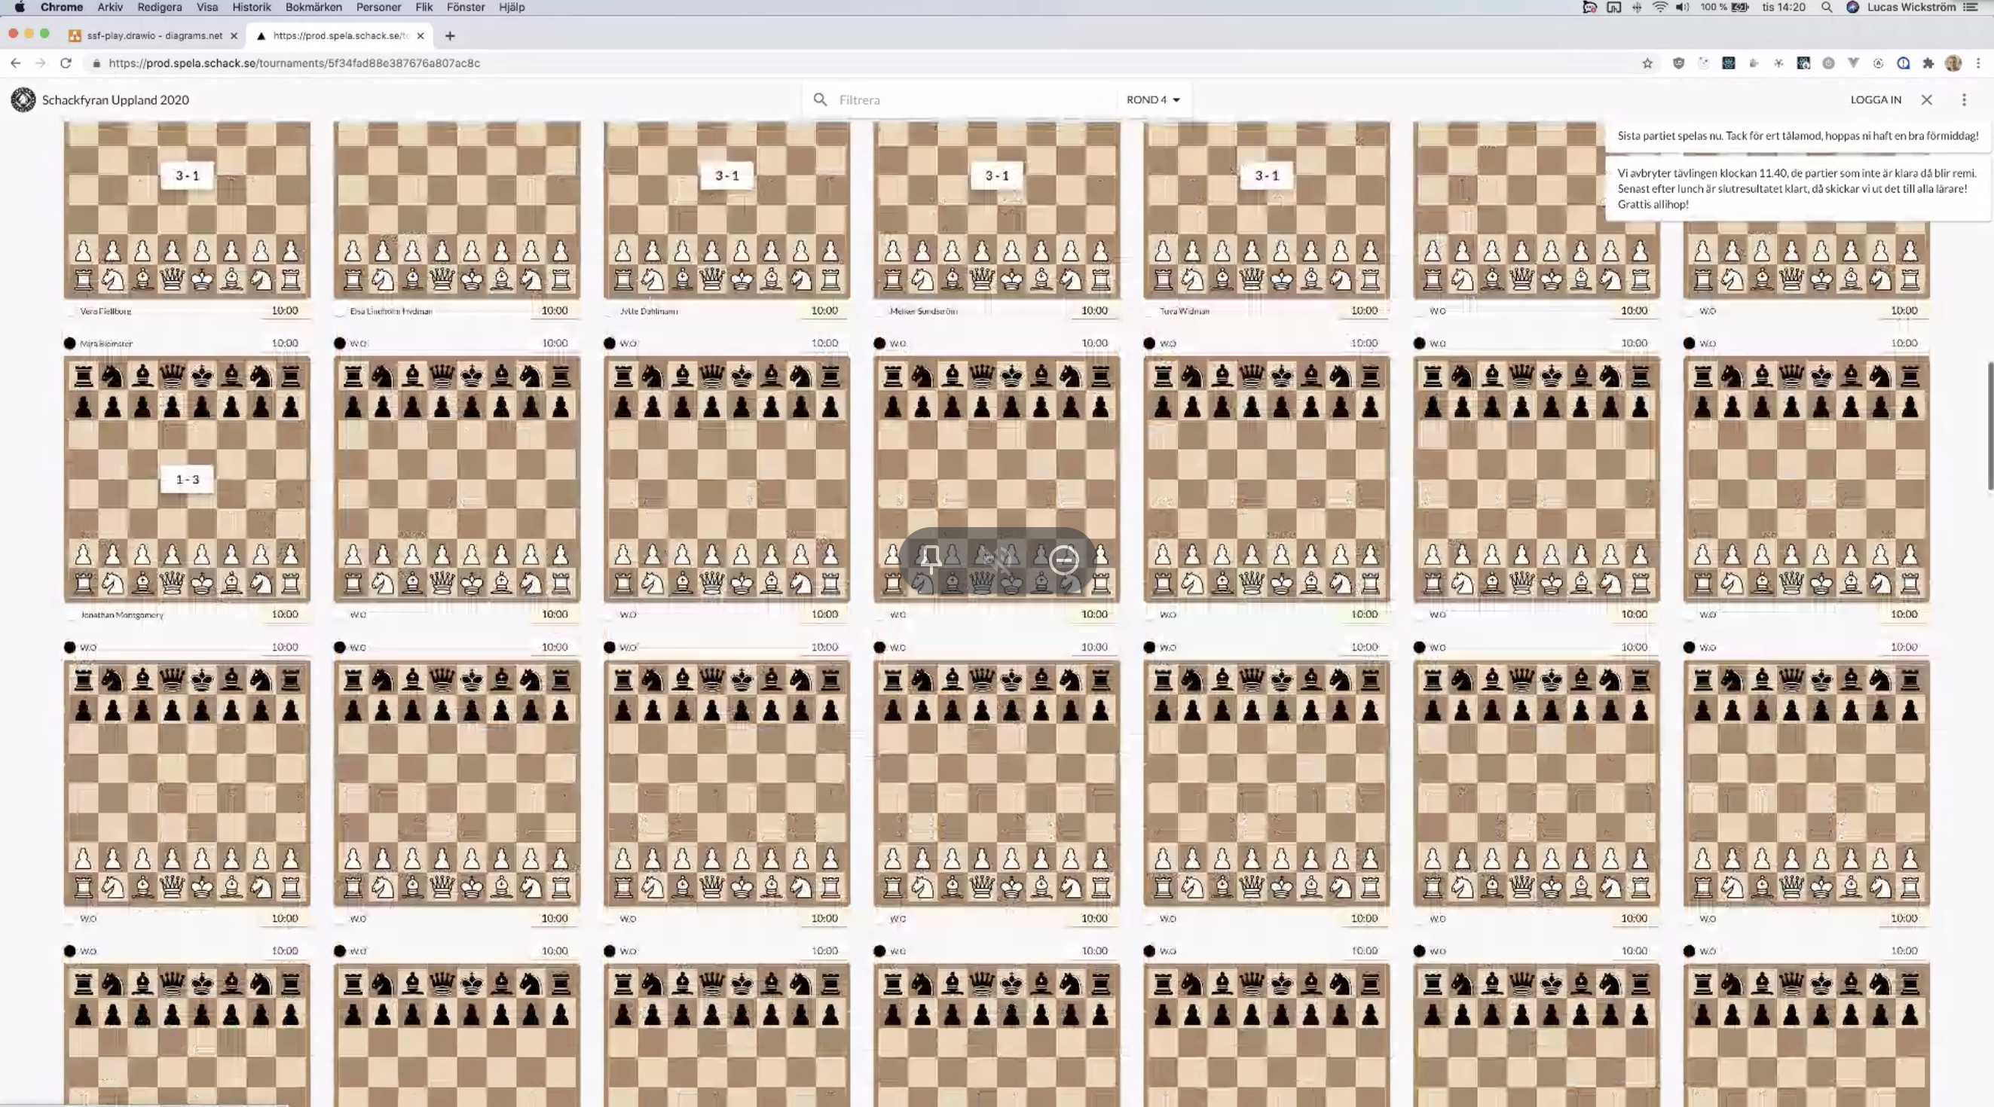Open Siri from the menu bar

(x=1852, y=7)
